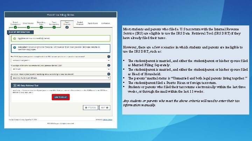The height and width of the screenshot is (141, 252).
Task: Click the All rights reserved copyright text
Action: 61,123
